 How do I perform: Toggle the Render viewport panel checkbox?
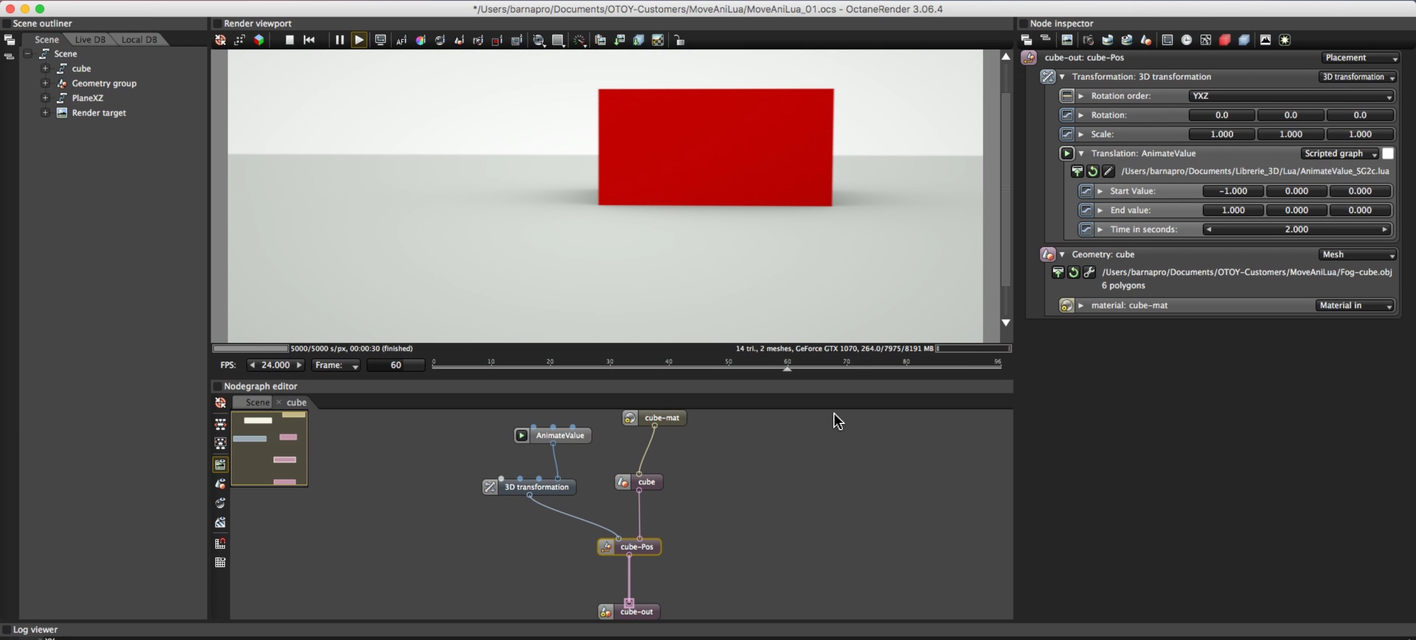218,24
